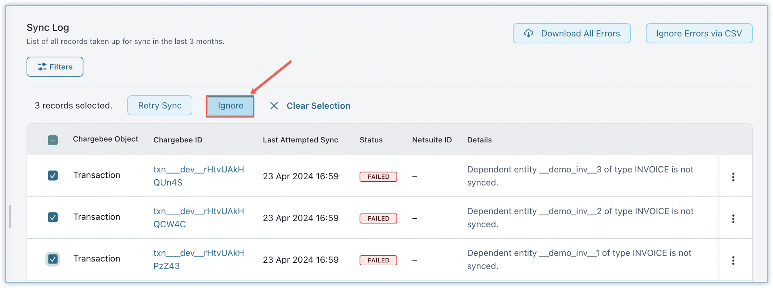
Task: Click the Clear Selection link
Action: [318, 106]
